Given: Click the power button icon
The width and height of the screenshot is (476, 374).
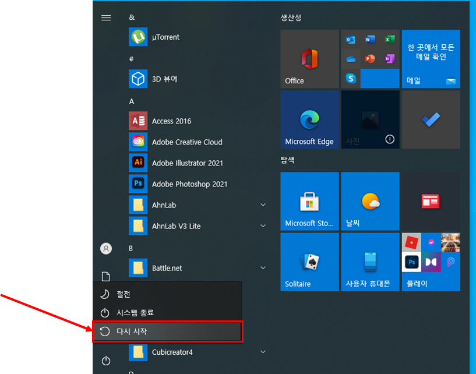Looking at the screenshot, I should [106, 361].
